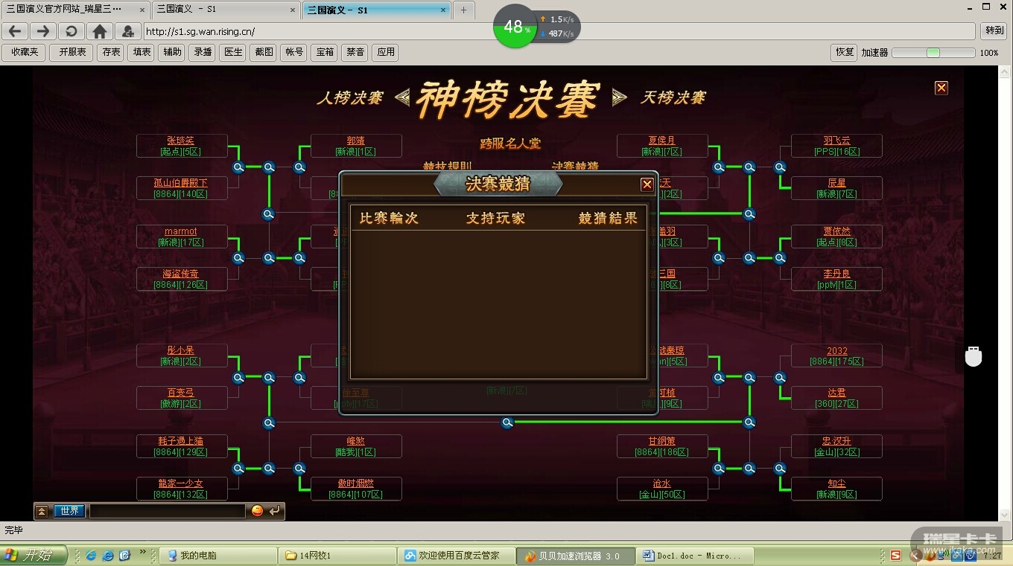Image resolution: width=1013 pixels, height=566 pixels.
Task: Go back using the browser back arrow
Action: tap(15, 31)
